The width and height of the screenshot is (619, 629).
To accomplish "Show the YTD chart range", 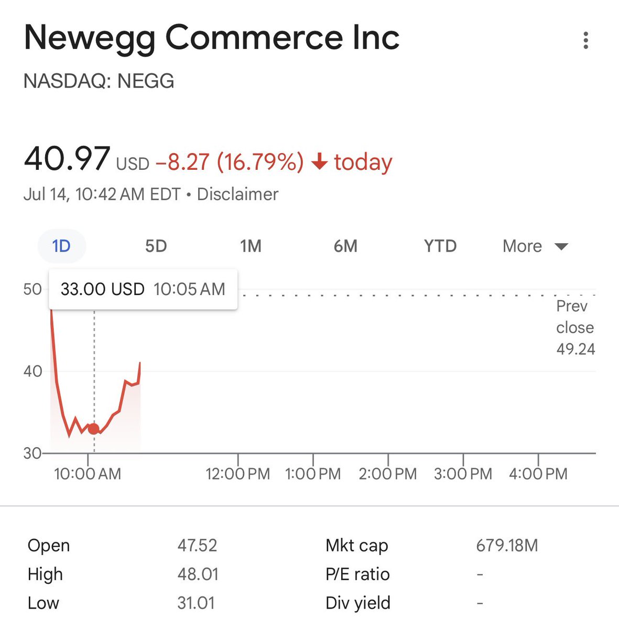I will 440,246.
